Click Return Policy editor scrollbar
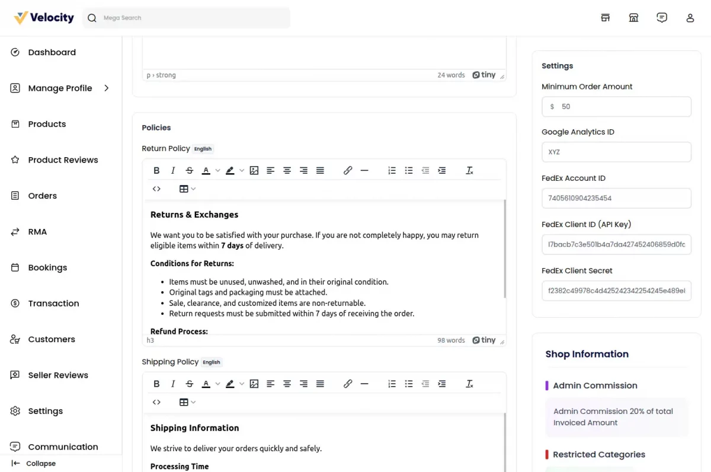Image resolution: width=711 pixels, height=472 pixels. (x=505, y=249)
